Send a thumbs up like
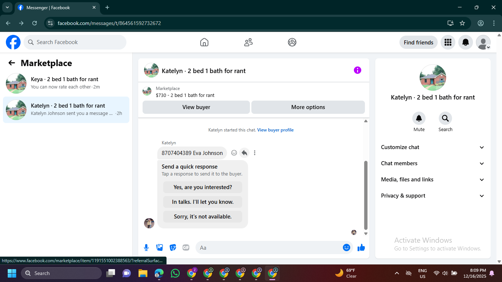The width and height of the screenshot is (502, 282). [361, 247]
